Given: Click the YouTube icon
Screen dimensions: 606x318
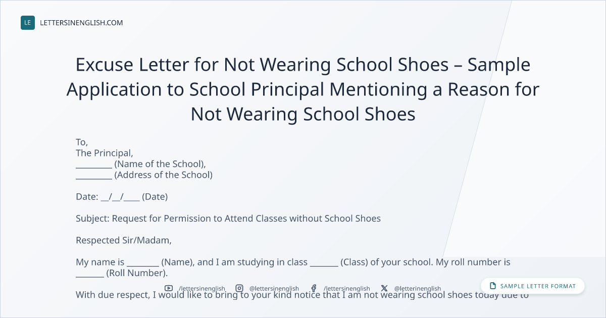Looking at the screenshot, I should (169, 288).
